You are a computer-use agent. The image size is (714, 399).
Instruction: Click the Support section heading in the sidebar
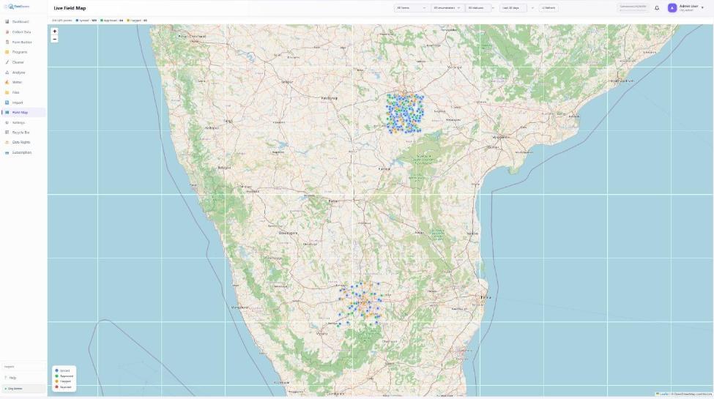(x=9, y=367)
